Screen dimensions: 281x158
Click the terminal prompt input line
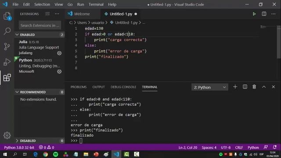tap(81, 140)
